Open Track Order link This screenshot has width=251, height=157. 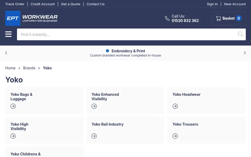[x=15, y=4]
